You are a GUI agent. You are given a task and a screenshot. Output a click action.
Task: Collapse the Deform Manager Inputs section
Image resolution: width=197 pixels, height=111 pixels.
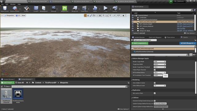click(x=132, y=59)
